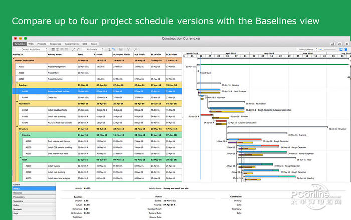Click the third layout view icon
Image resolution: width=351 pixels, height=220 pixels.
click(x=62, y=49)
